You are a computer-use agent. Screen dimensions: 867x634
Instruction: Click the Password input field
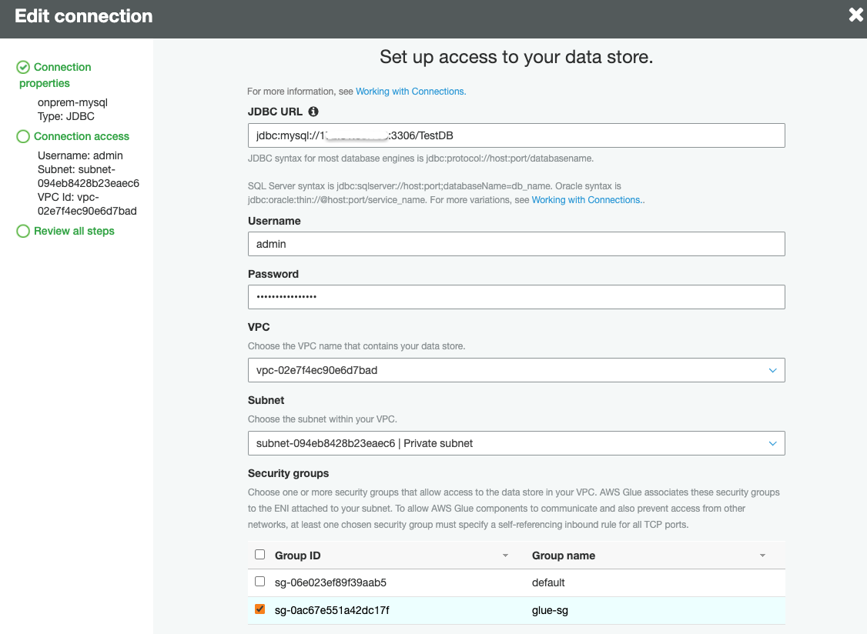(x=516, y=297)
